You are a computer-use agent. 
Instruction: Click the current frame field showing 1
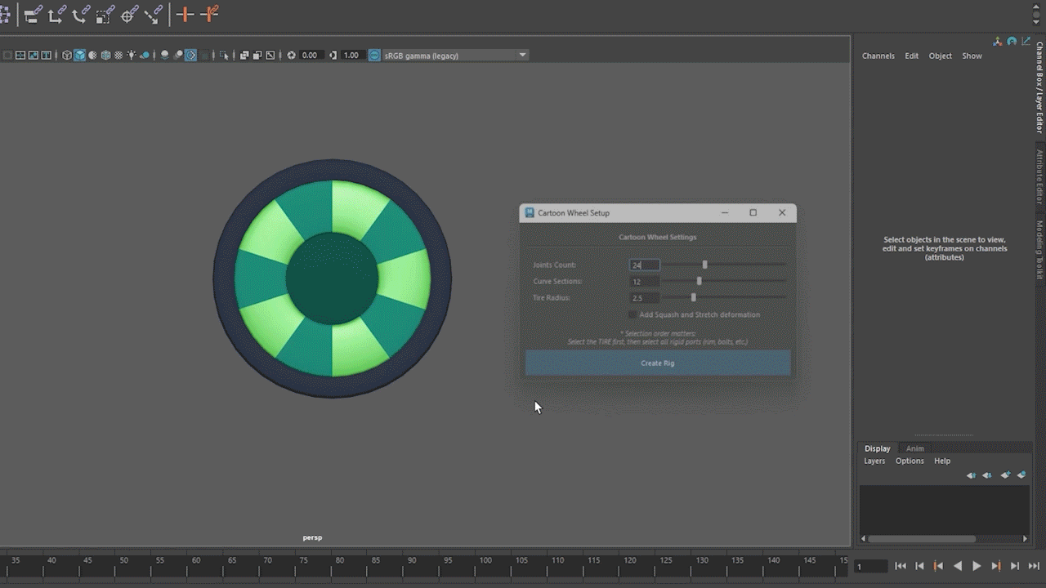coord(870,566)
